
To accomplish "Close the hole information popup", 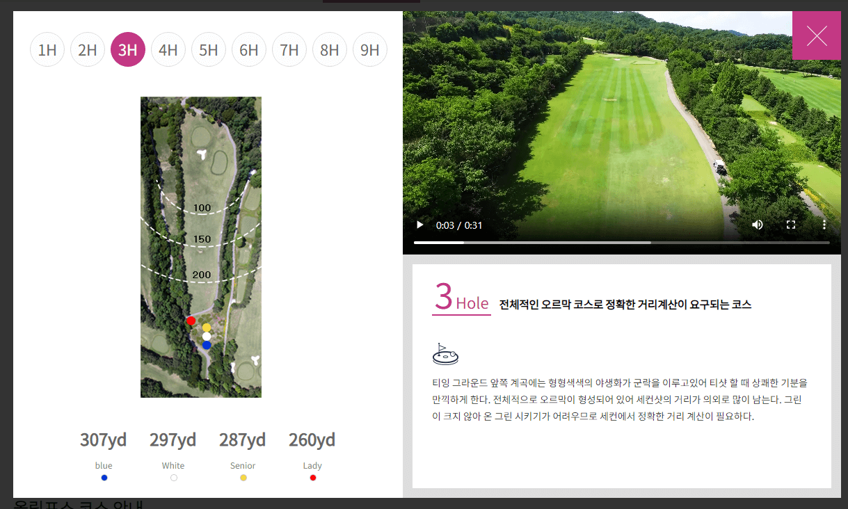I will coord(817,35).
